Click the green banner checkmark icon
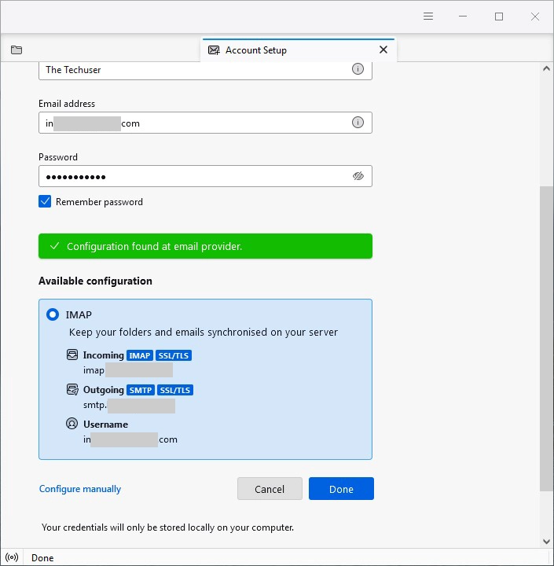This screenshot has width=554, height=566. point(54,246)
